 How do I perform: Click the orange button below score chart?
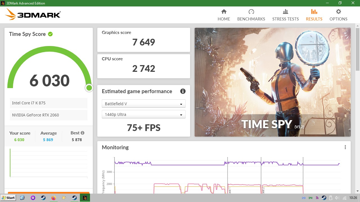[49, 193]
